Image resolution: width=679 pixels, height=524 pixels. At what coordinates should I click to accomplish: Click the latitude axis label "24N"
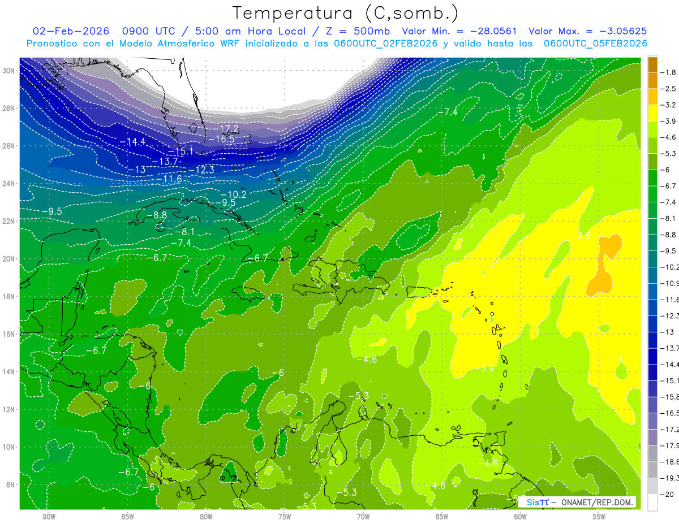pyautogui.click(x=8, y=184)
